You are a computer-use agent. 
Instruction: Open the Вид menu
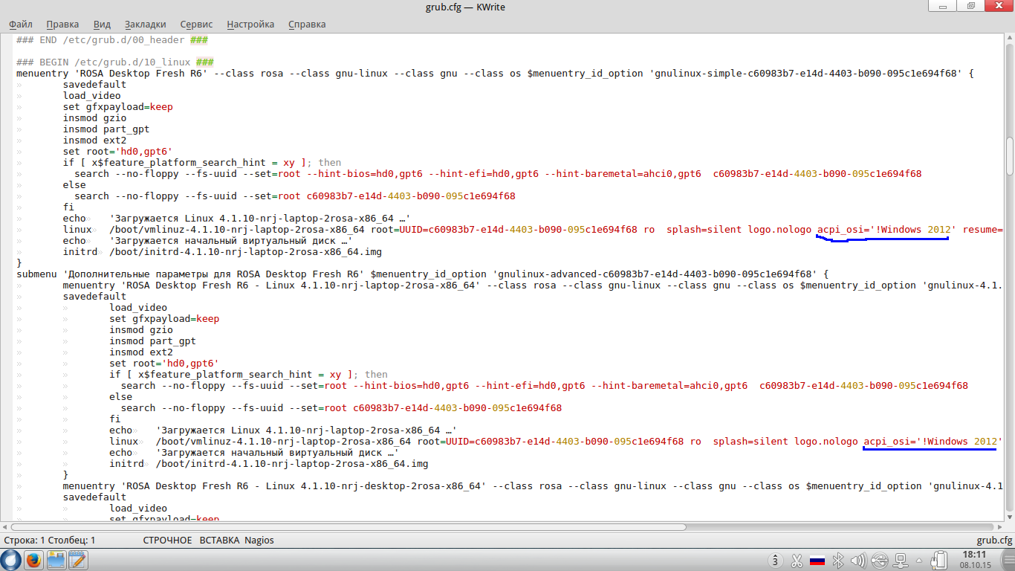(102, 24)
